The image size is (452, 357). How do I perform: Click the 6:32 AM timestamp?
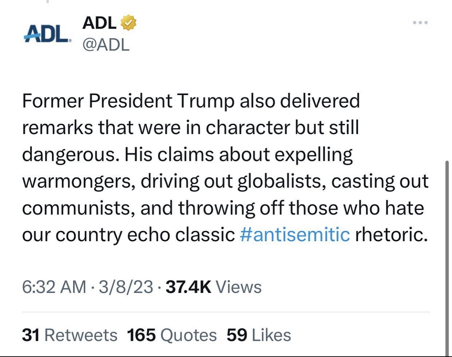(54, 287)
